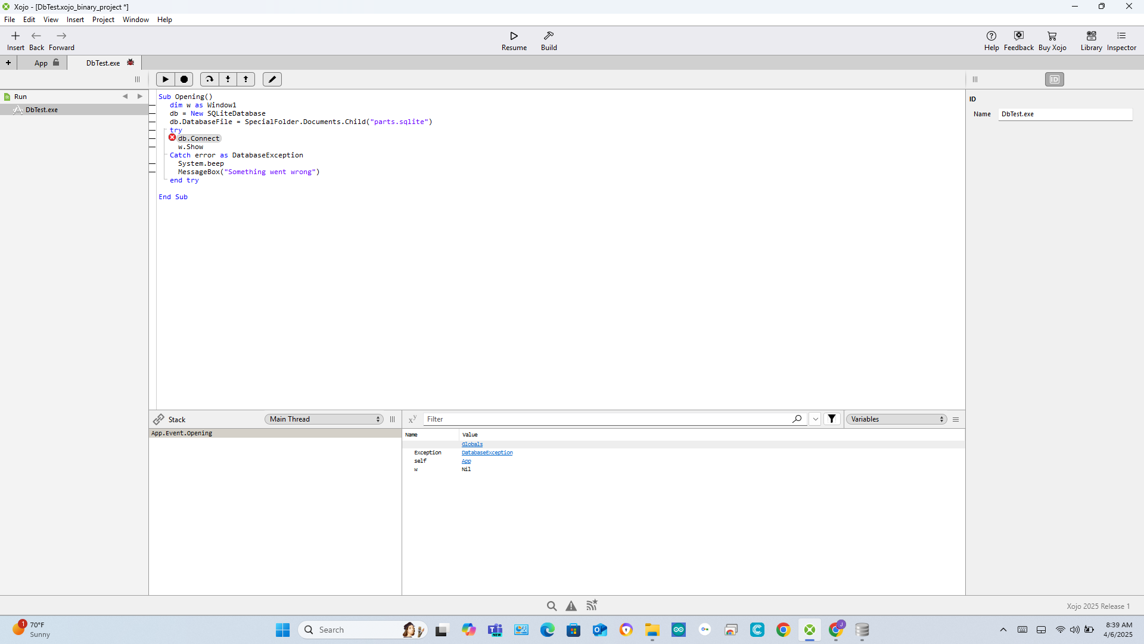Add a new tab with plus button
1144x644 pixels.
pos(8,63)
